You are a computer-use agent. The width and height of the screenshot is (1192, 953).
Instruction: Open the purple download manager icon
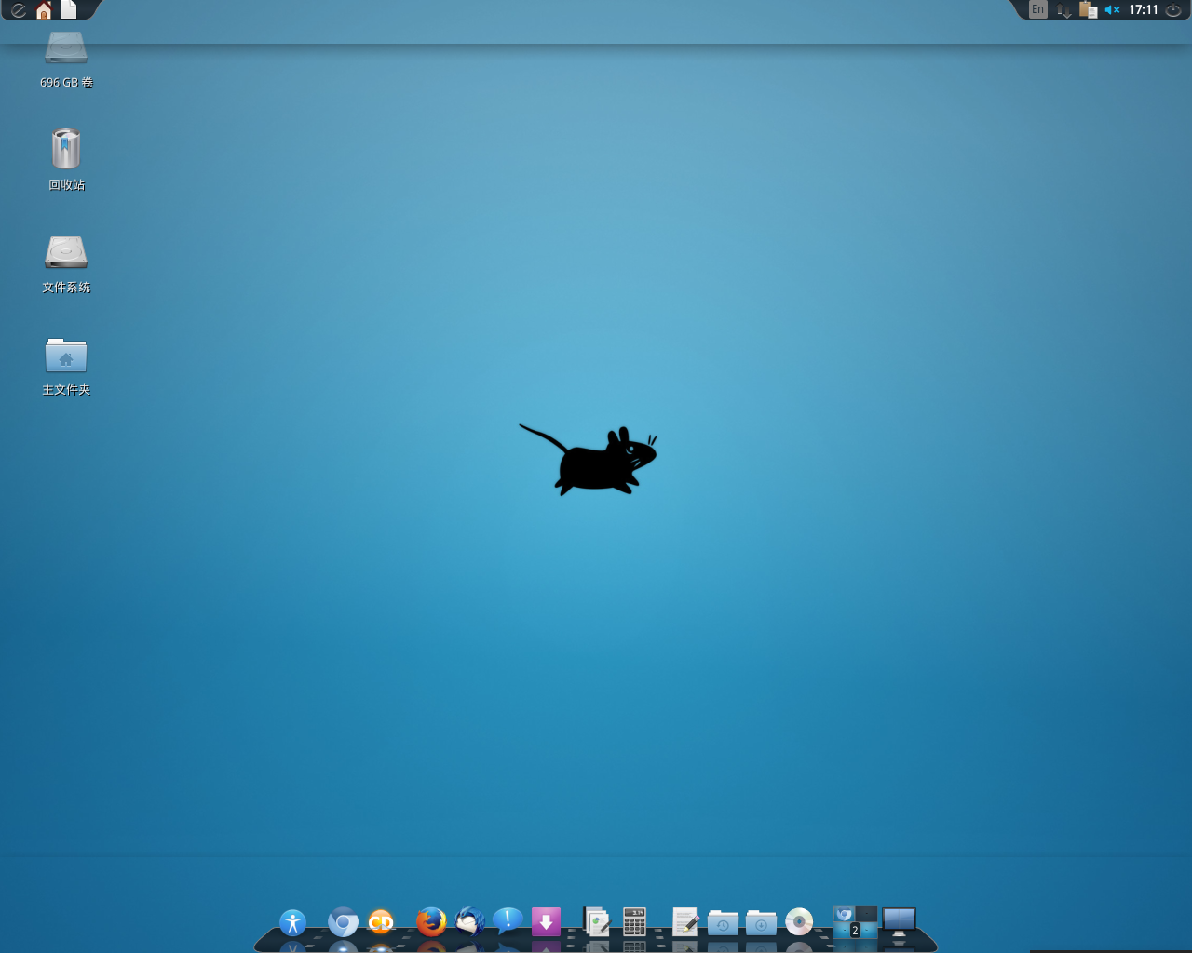(x=546, y=922)
